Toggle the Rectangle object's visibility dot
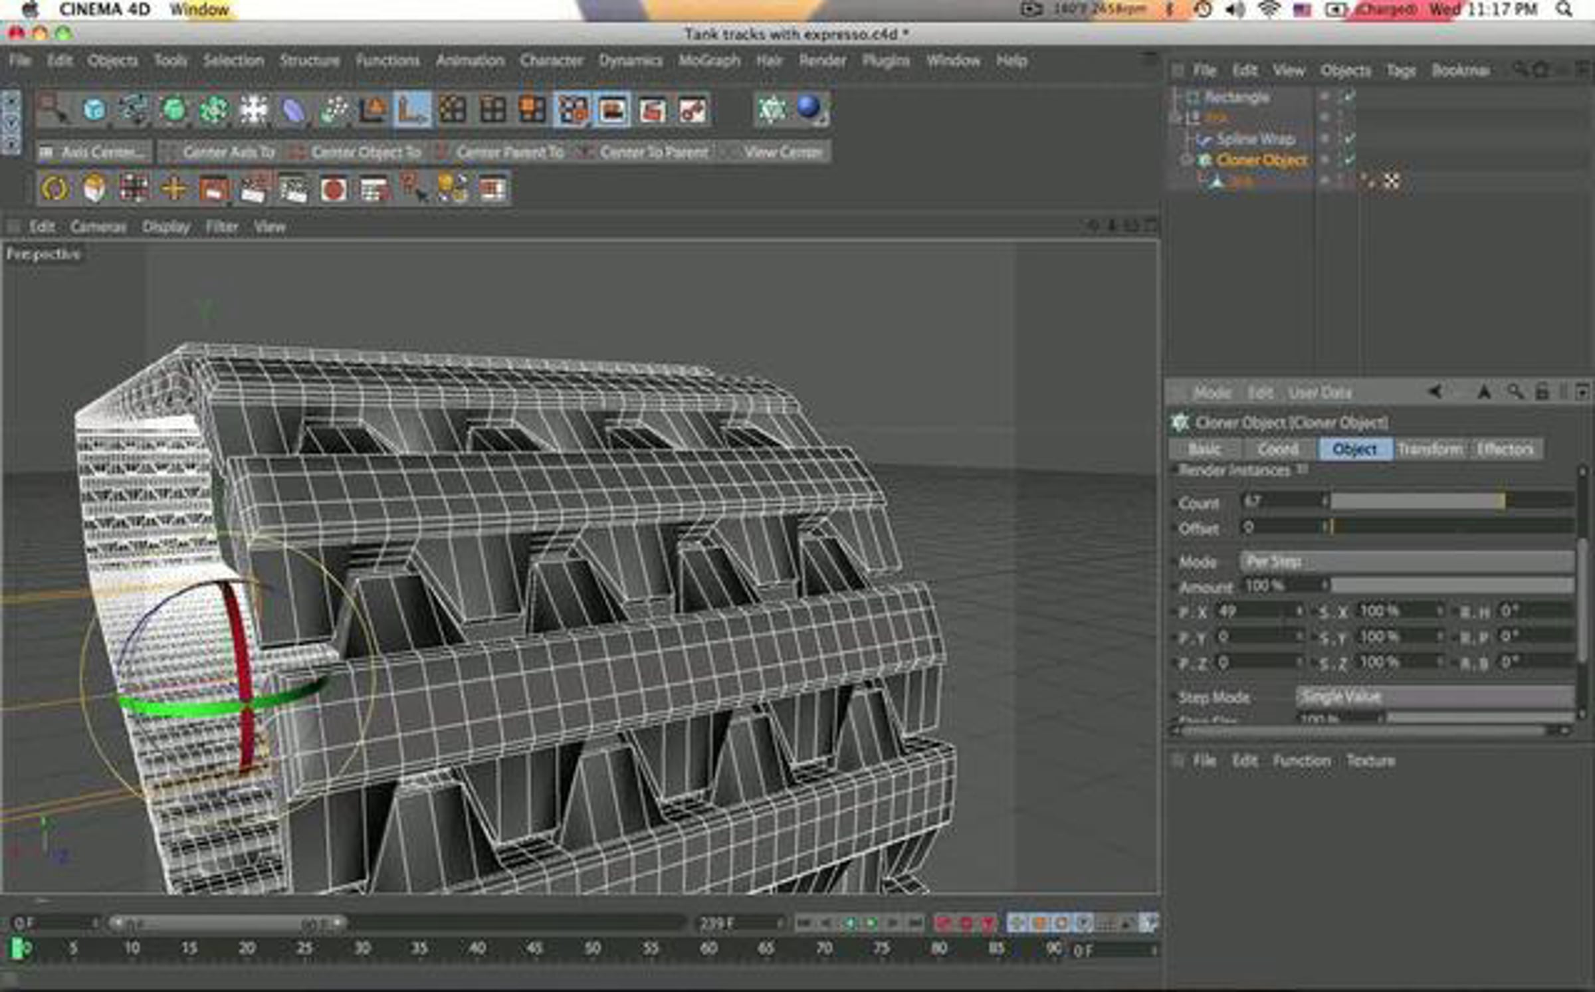The width and height of the screenshot is (1595, 992). tap(1324, 97)
